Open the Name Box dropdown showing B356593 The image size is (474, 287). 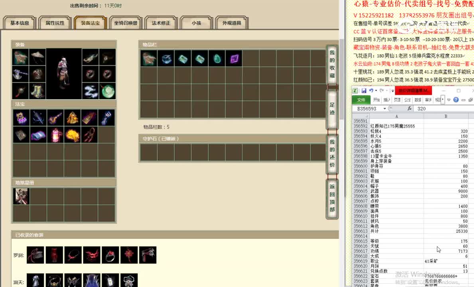[x=385, y=108]
